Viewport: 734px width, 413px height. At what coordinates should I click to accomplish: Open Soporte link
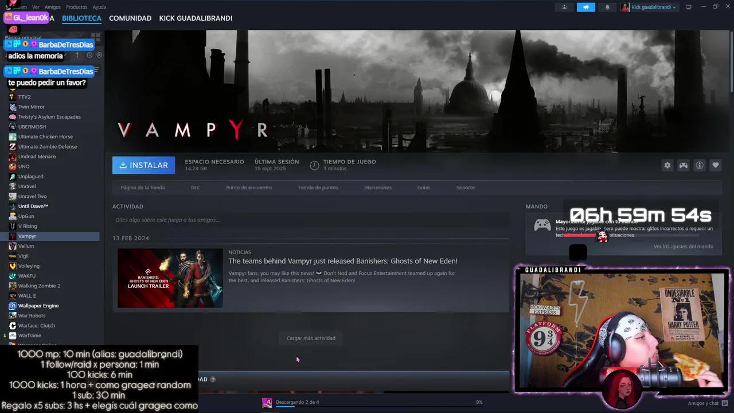(465, 188)
